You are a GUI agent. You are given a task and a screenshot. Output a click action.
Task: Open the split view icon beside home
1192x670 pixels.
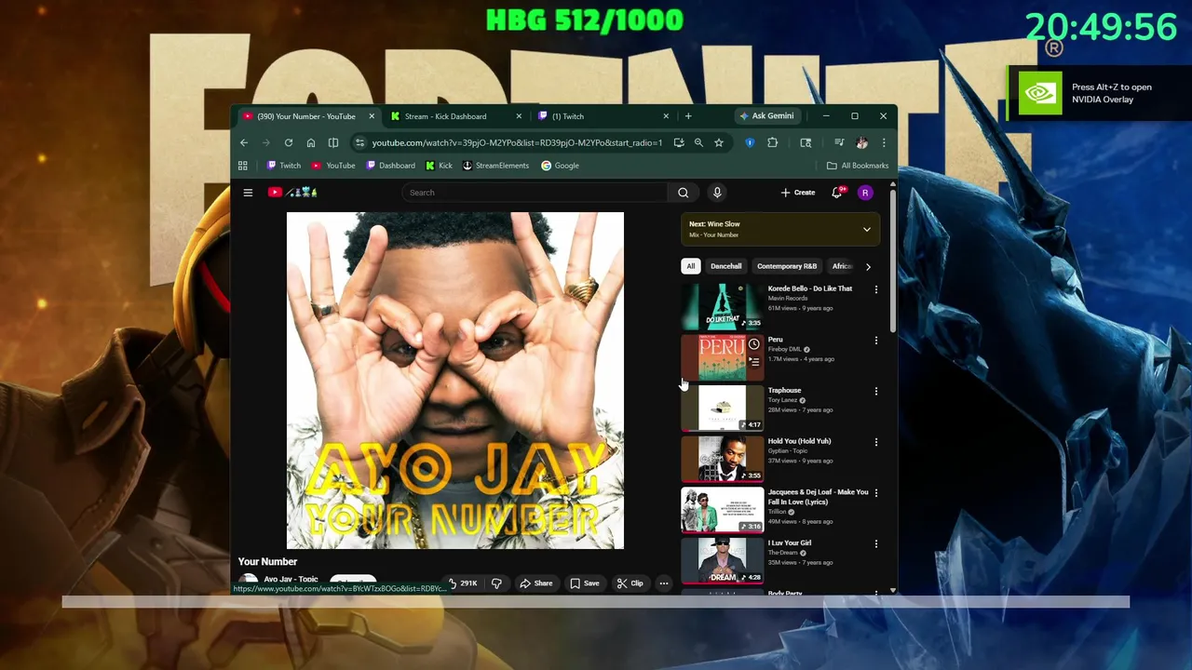pyautogui.click(x=333, y=142)
